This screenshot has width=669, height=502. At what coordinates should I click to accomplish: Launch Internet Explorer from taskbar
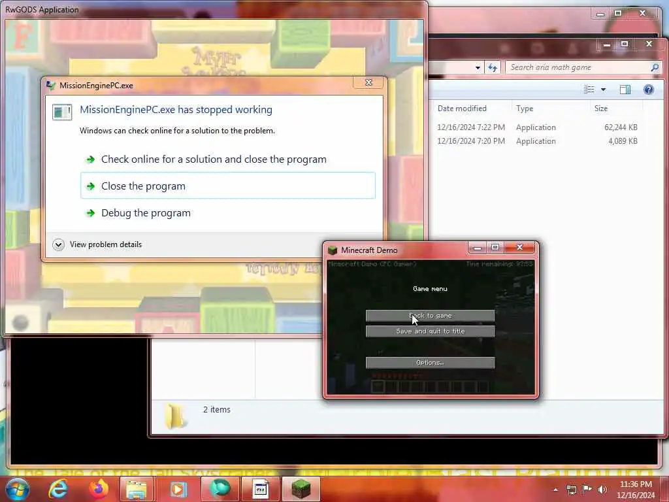point(58,489)
